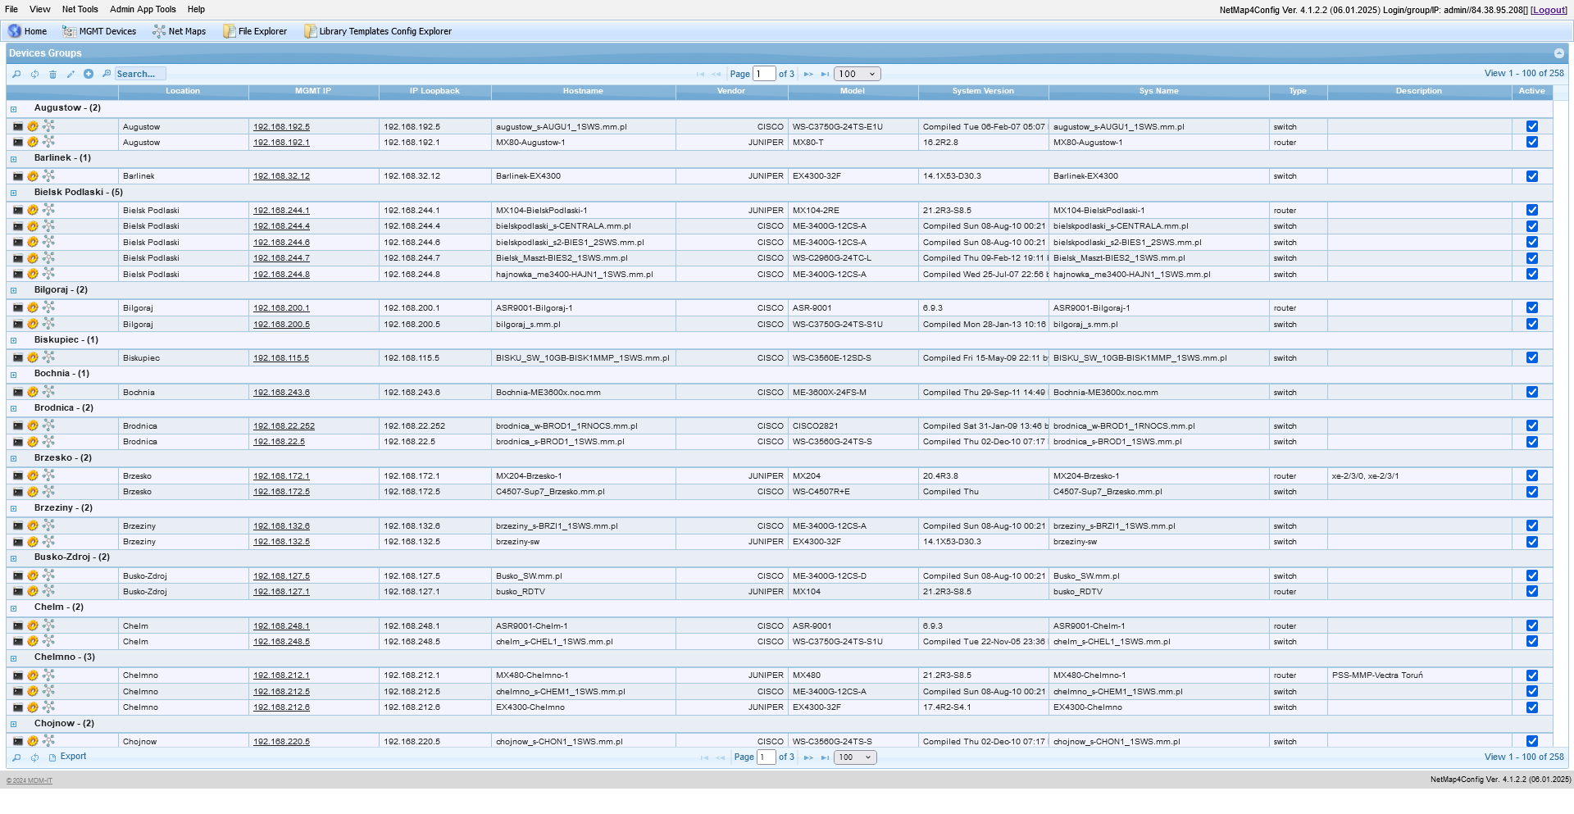Toggle Active checkbox for MX80-Augustow-1
This screenshot has height=814, width=1574.
click(1532, 143)
